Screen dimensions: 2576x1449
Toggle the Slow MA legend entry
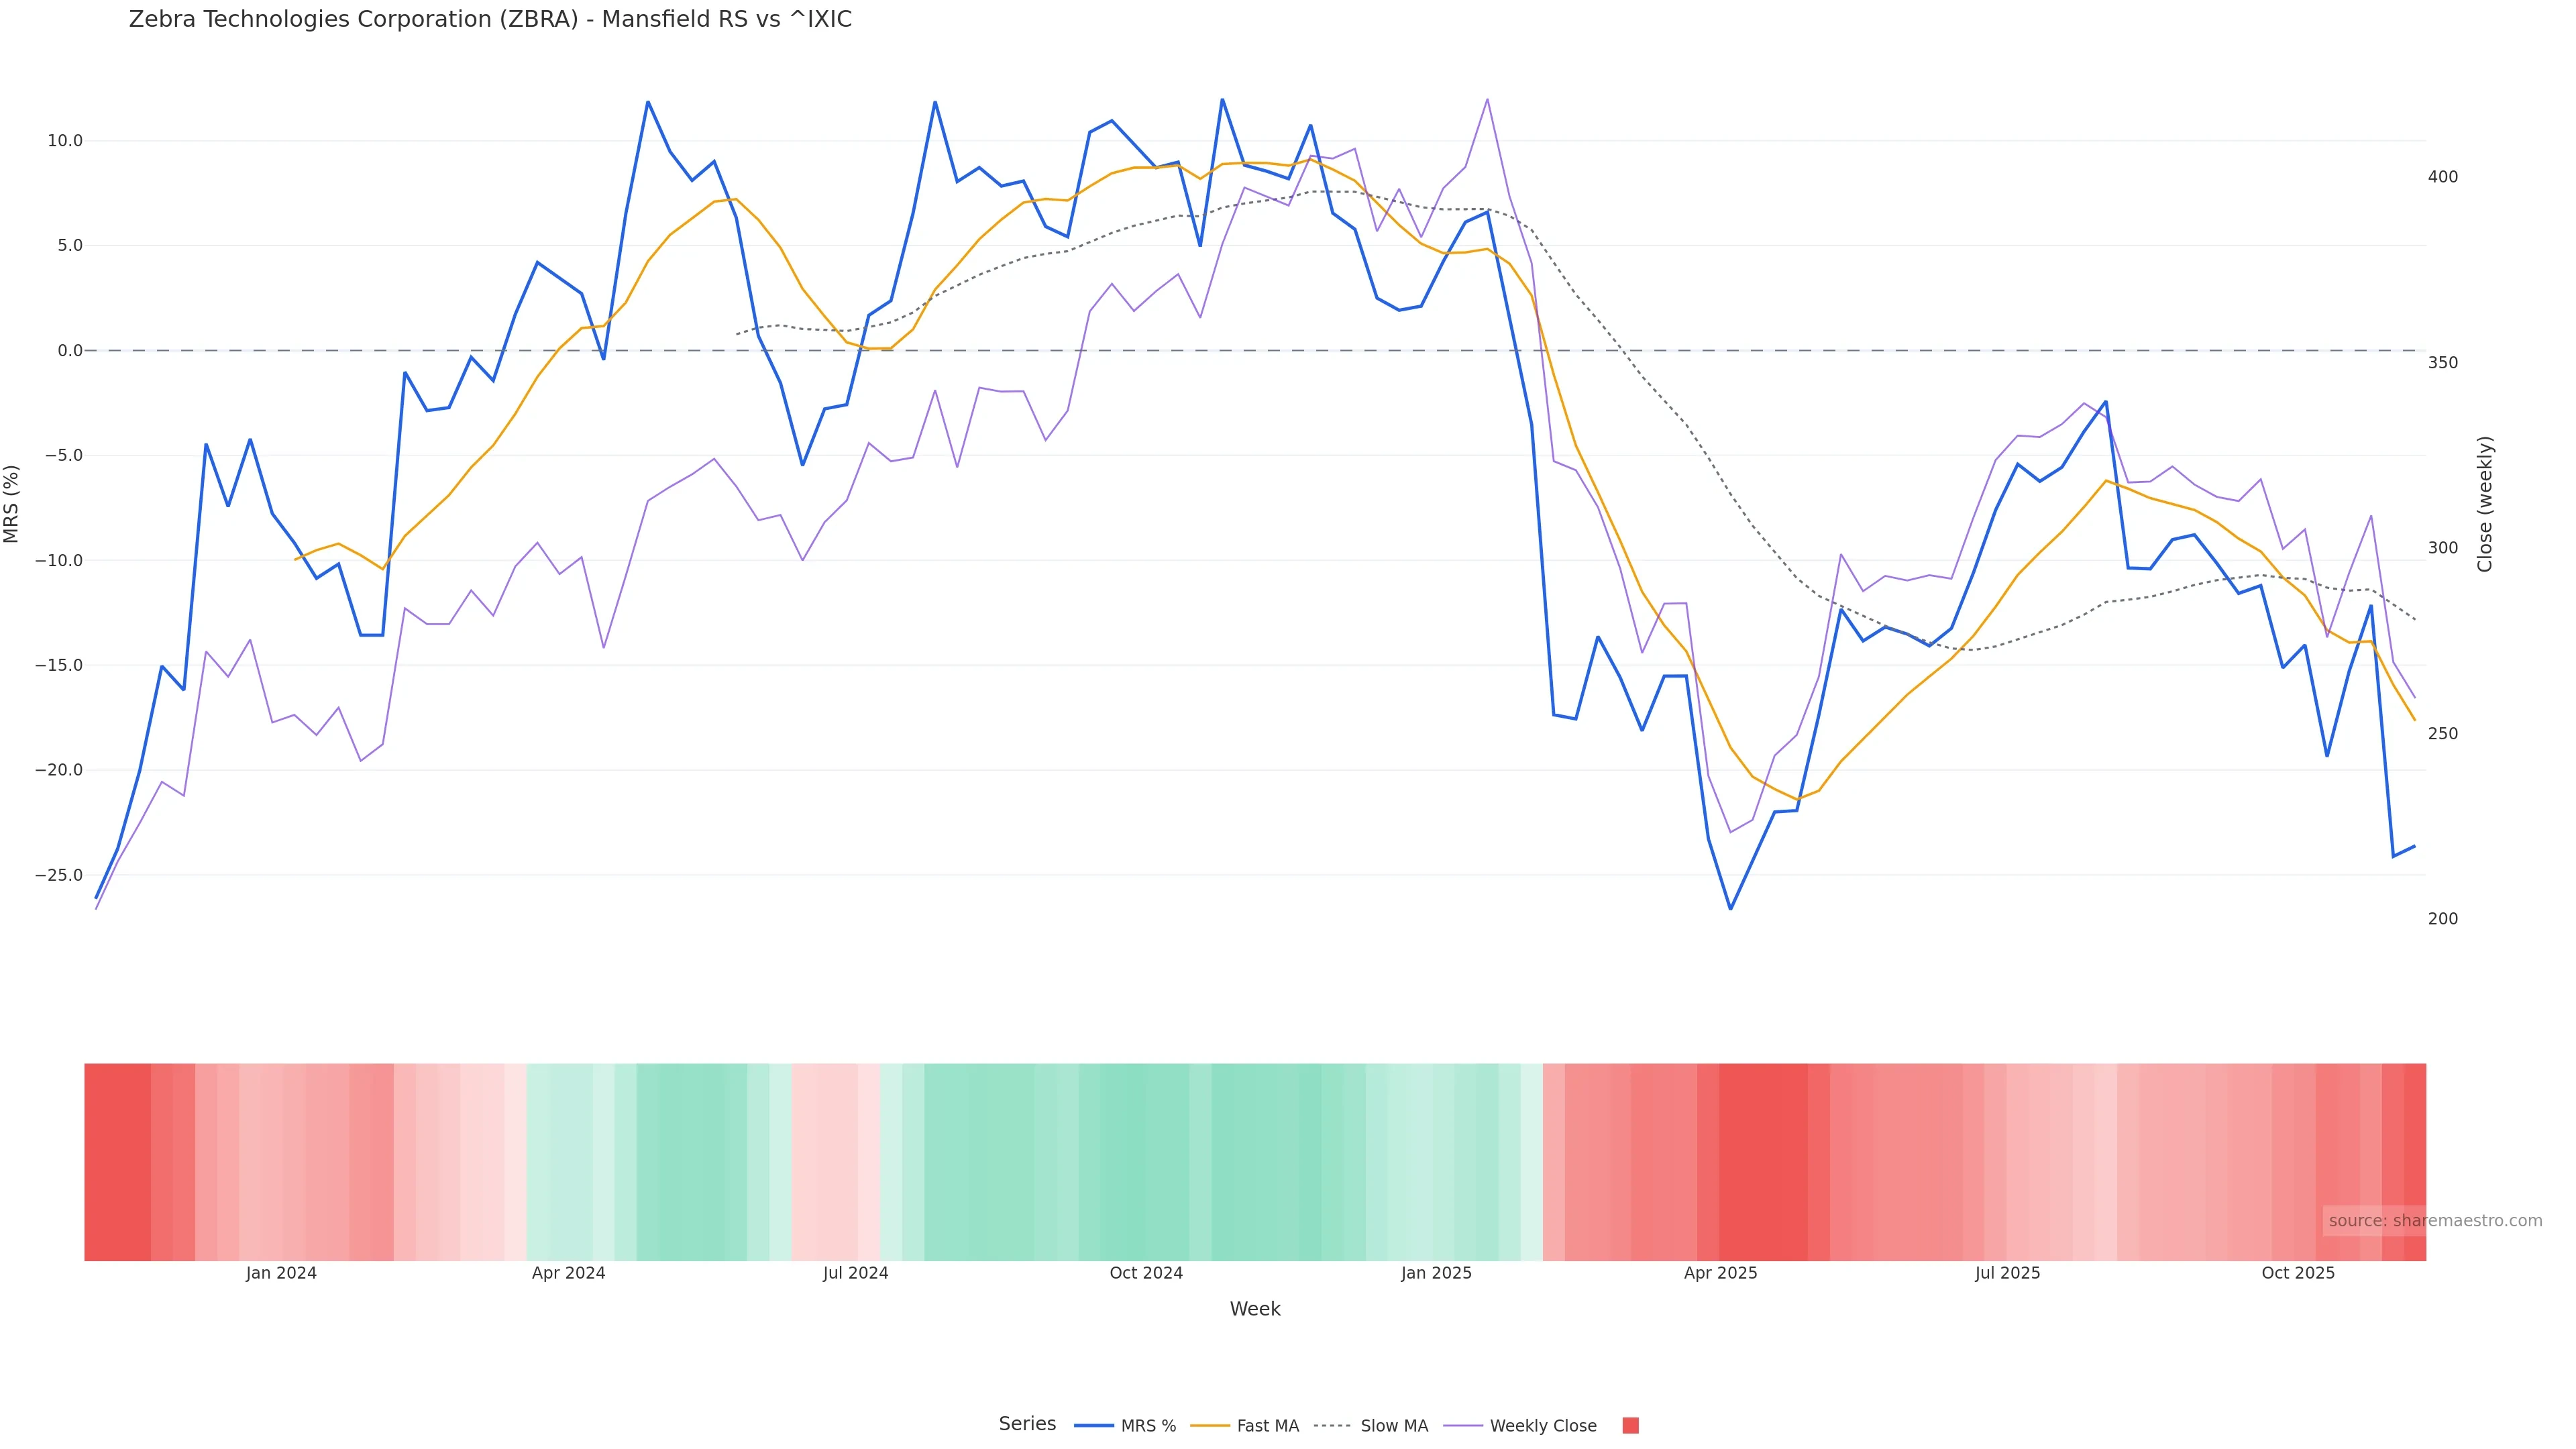pyautogui.click(x=1393, y=1426)
